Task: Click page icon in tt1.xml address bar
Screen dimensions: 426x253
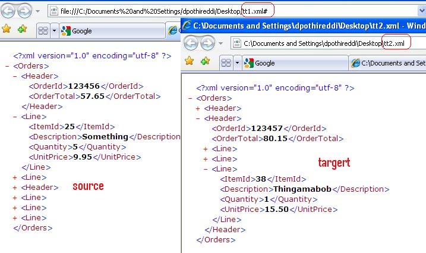Action: pos(54,11)
